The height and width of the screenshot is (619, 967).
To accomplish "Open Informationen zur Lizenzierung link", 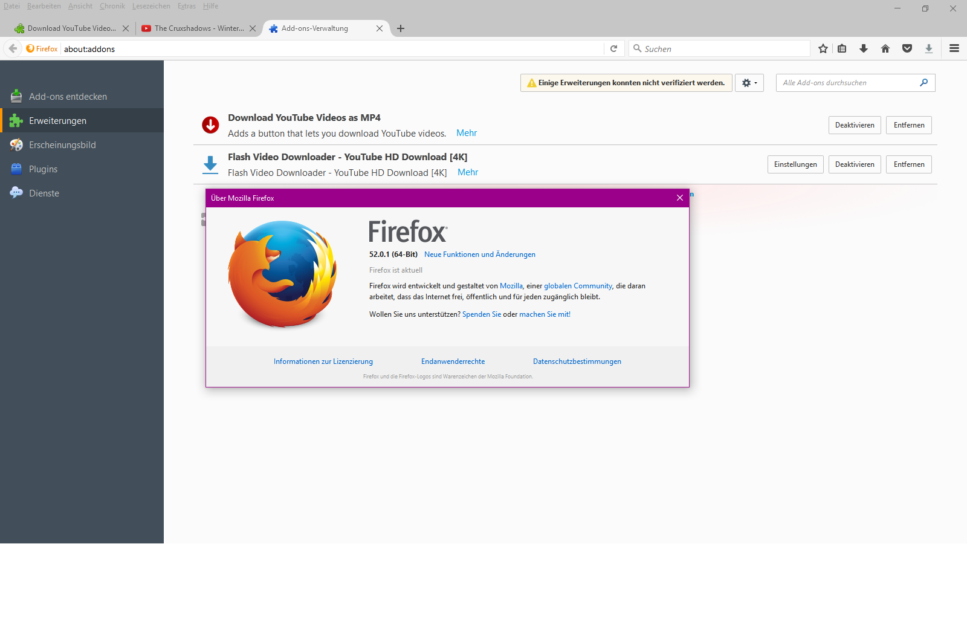I will point(323,361).
